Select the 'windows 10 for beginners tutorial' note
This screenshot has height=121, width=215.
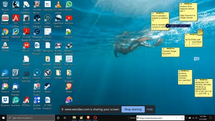(188, 12)
